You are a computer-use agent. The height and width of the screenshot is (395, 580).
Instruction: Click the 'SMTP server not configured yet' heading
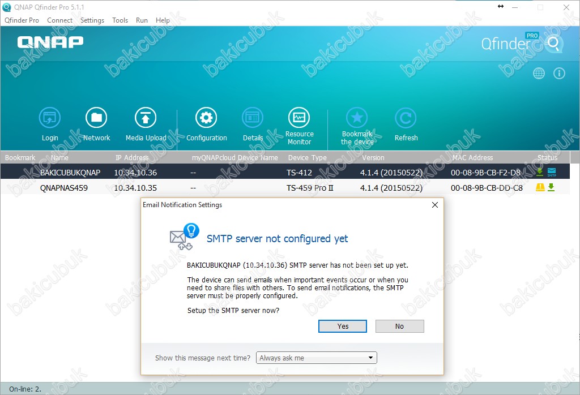click(x=277, y=239)
